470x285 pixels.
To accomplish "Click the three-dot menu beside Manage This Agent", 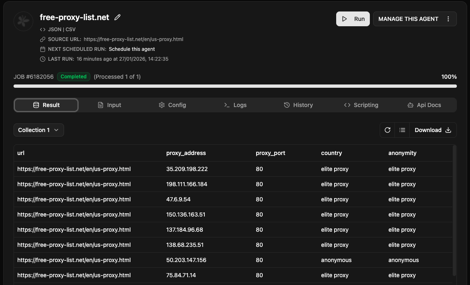I will [448, 19].
